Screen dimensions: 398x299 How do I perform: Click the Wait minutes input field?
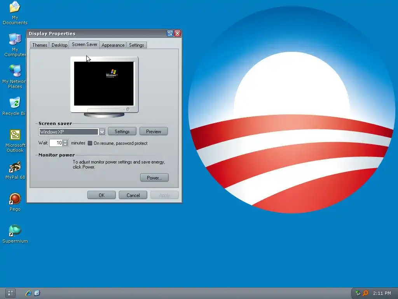point(56,143)
